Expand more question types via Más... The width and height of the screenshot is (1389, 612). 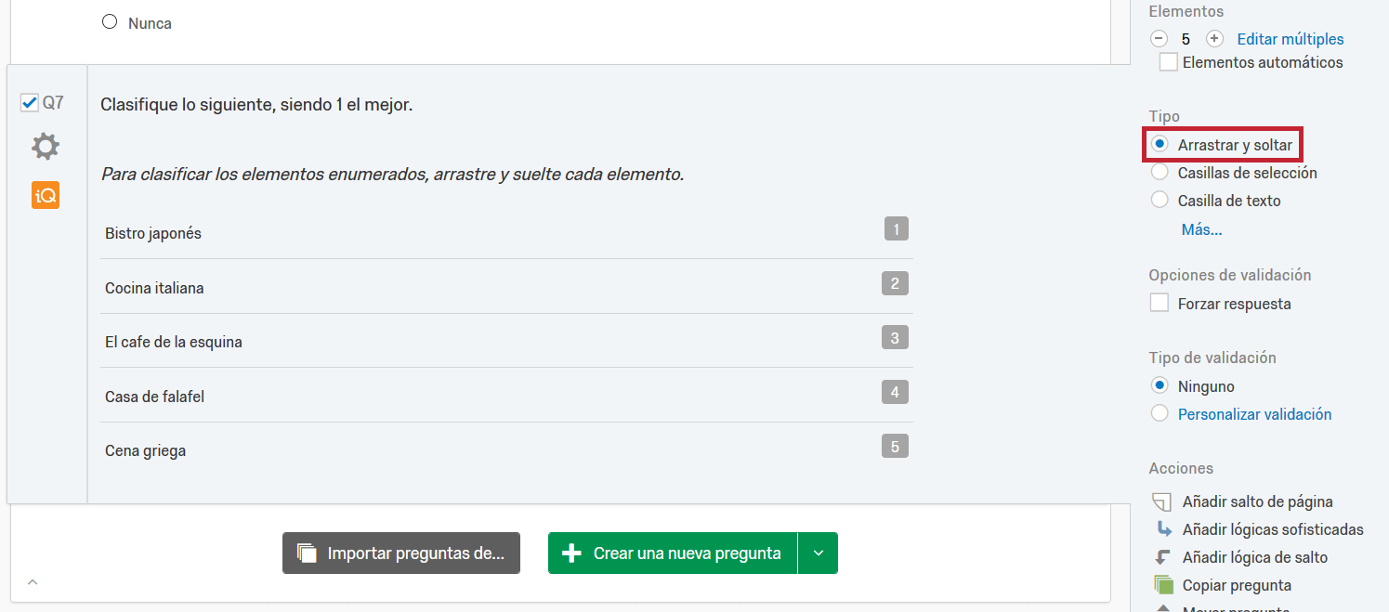(1201, 230)
